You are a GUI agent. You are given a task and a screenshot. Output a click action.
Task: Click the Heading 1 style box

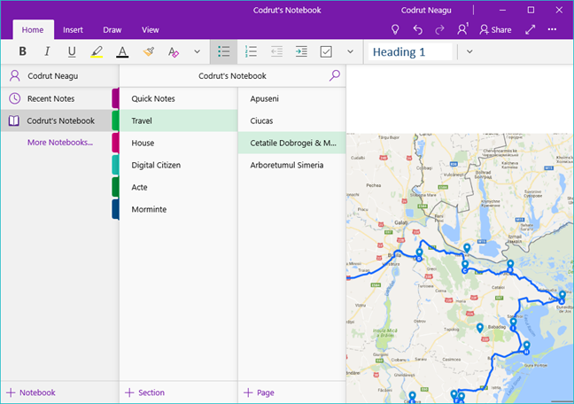pos(410,51)
